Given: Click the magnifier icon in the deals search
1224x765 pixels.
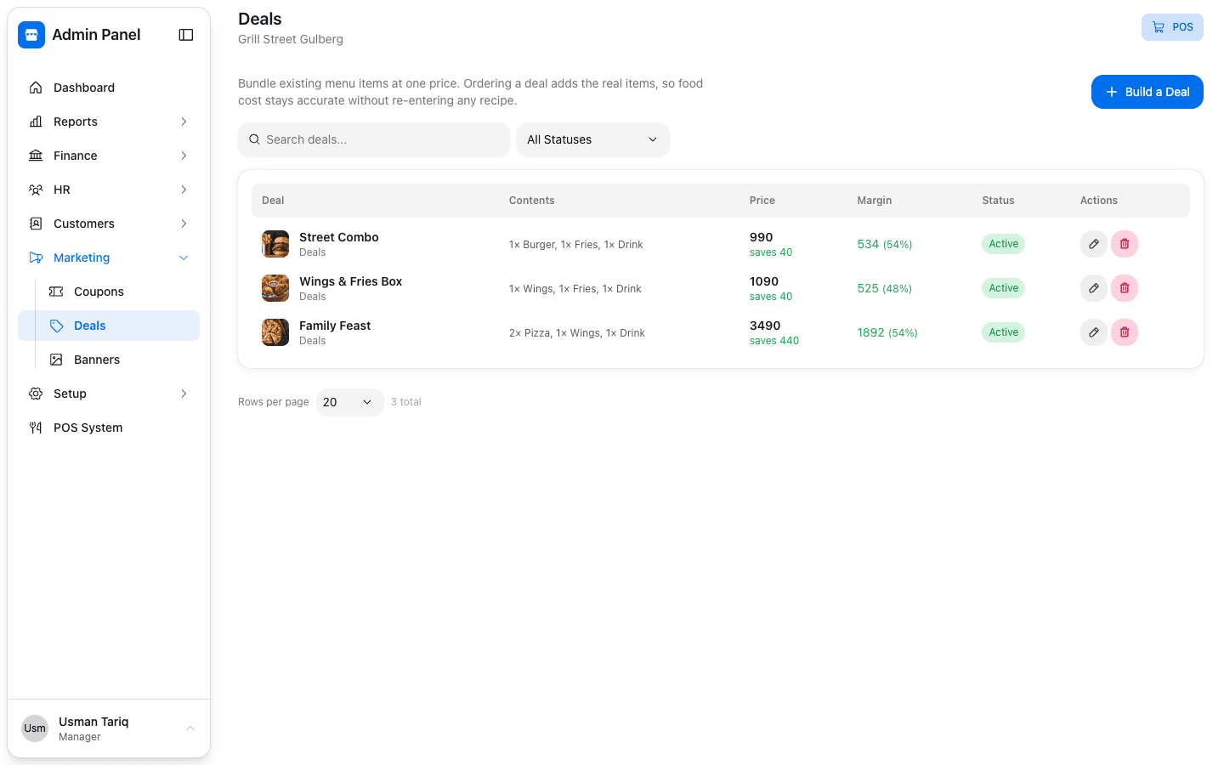Looking at the screenshot, I should (254, 139).
